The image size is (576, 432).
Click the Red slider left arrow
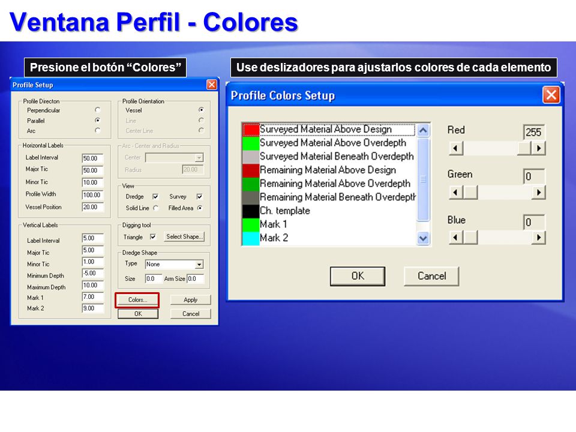click(x=456, y=148)
